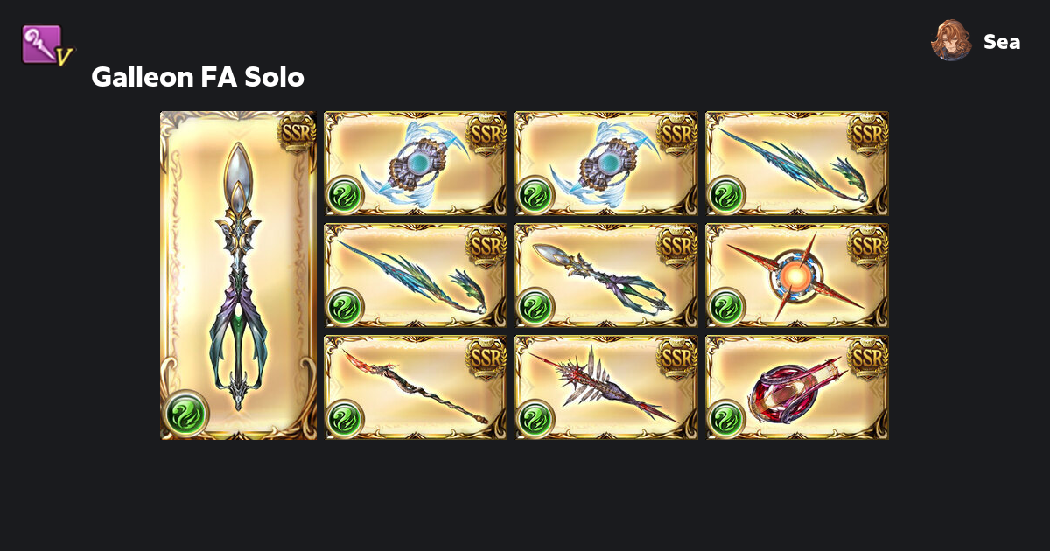The image size is (1050, 551).
Task: Select the feathered bow in middle row
Action: pyautogui.click(x=416, y=275)
